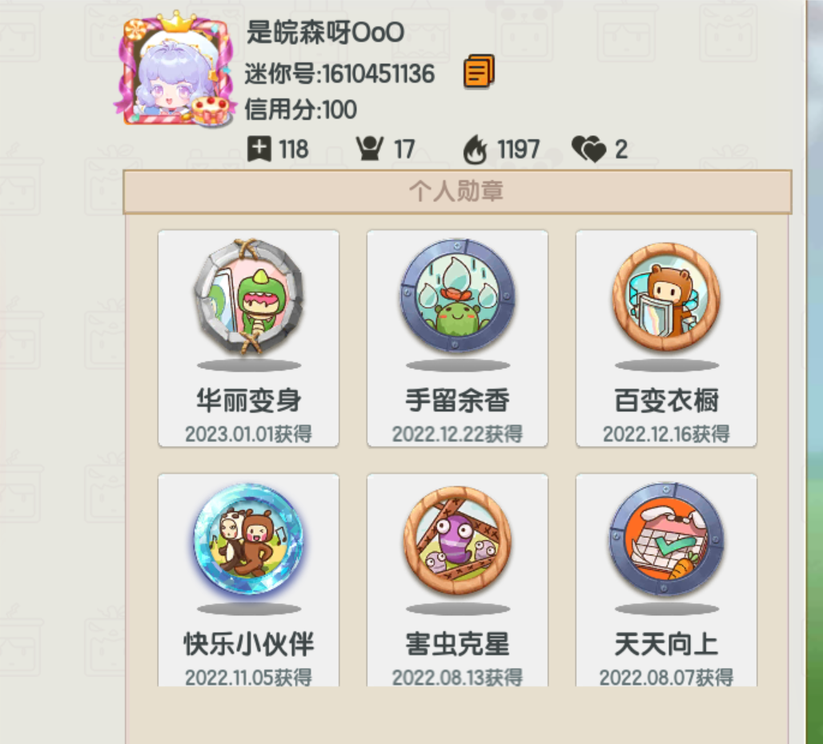Open the 百变衣橱 bear medal icon
The height and width of the screenshot is (744, 823).
pos(666,296)
